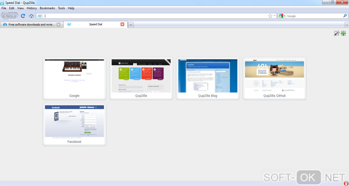Click the Forward navigation arrow
349x186 pixels.
[x=14, y=16]
